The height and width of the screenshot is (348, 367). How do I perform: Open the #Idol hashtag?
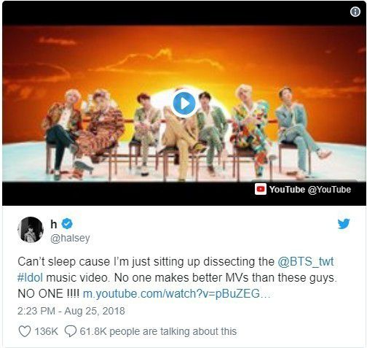[31, 277]
